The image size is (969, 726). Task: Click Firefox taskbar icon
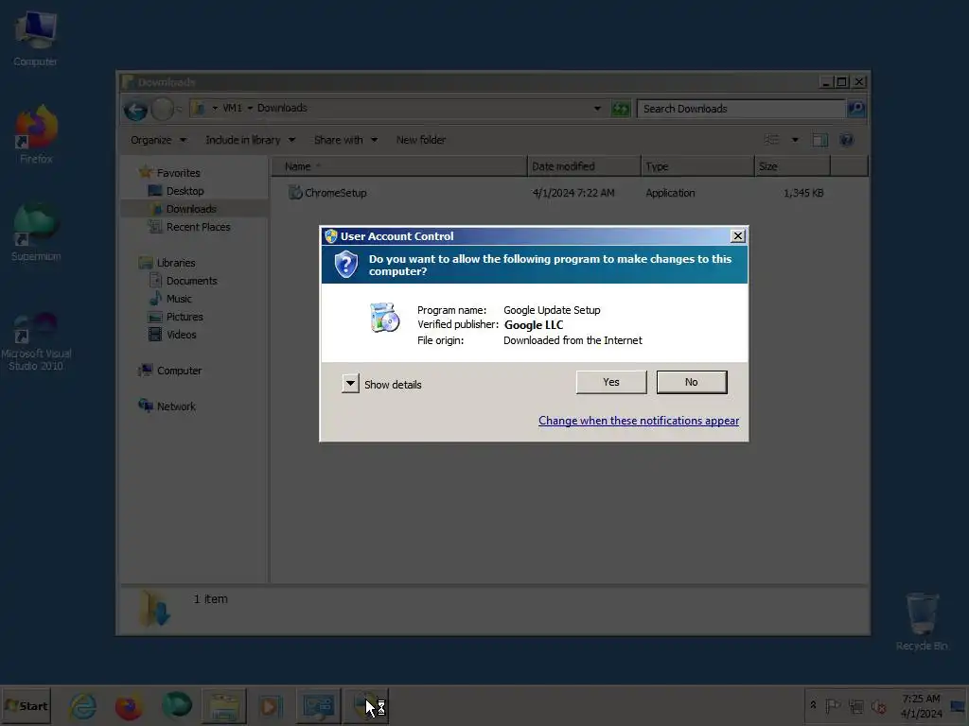(129, 706)
